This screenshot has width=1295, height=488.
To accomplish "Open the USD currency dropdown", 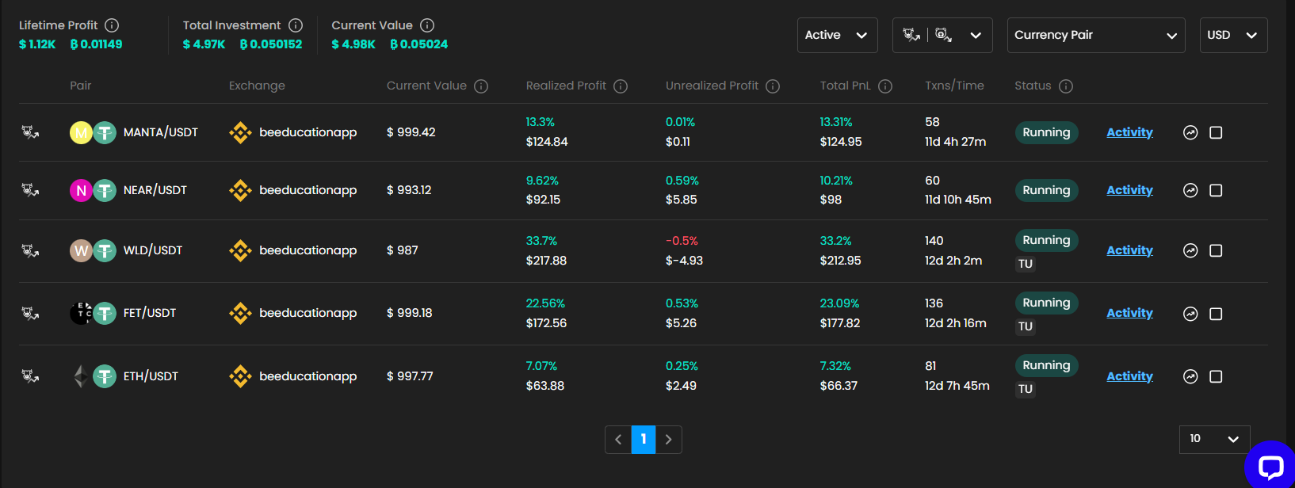I will click(x=1233, y=35).
